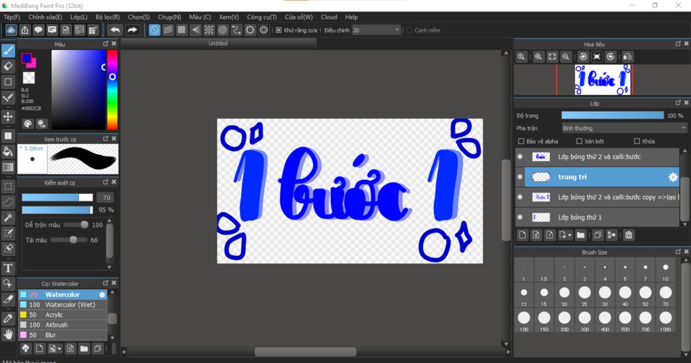This screenshot has width=691, height=363.
Task: Open the Pha trộn blend mode dropdown
Action: (624, 128)
